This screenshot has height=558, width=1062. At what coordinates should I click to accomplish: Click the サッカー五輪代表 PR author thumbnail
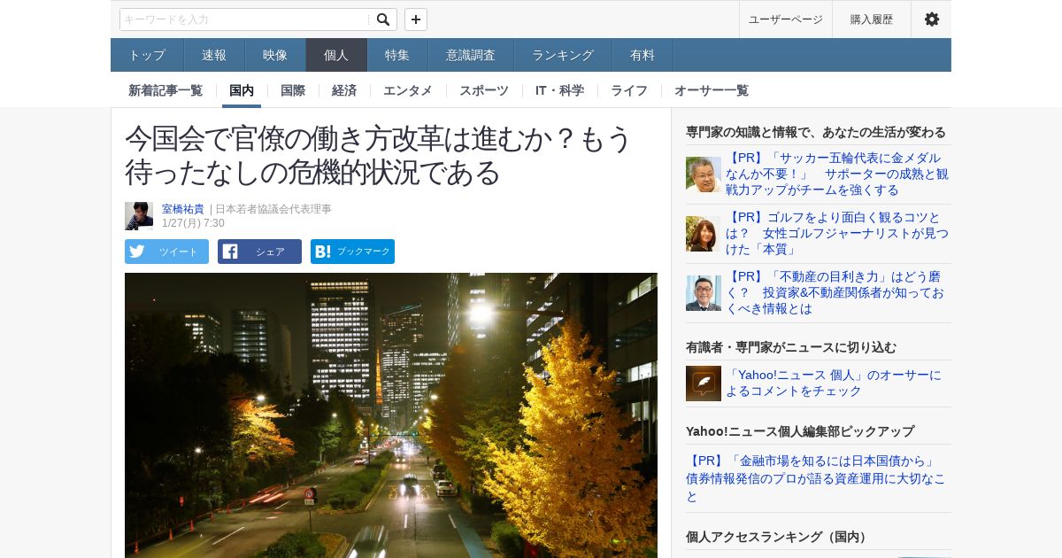pos(704,174)
